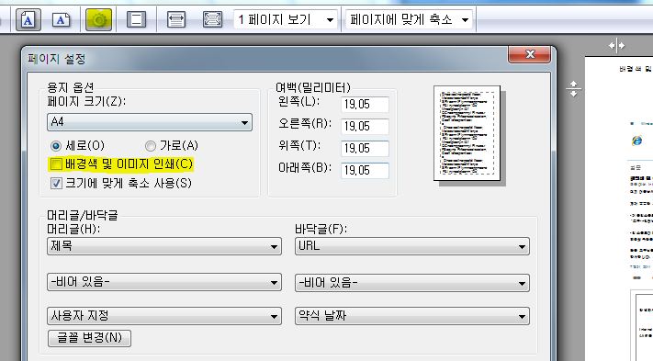The width and height of the screenshot is (653, 361).
Task: Select the 가로(A) landscape radio button
Action: click(151, 146)
